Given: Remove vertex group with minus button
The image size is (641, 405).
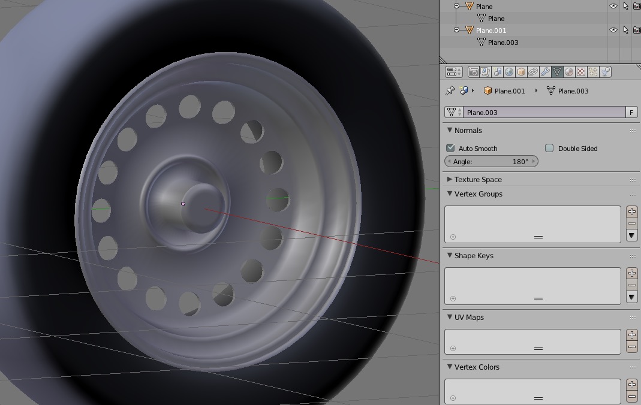Looking at the screenshot, I should point(631,223).
